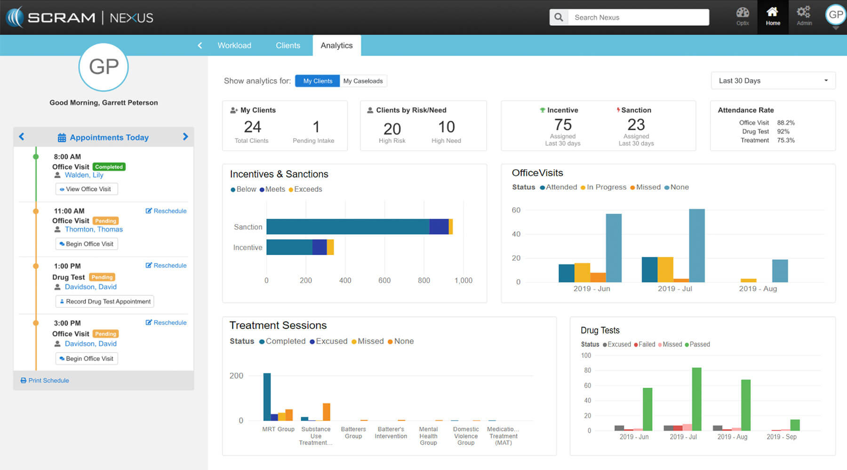
Task: Toggle Completed status in Treatment Sessions legend
Action: (x=282, y=341)
